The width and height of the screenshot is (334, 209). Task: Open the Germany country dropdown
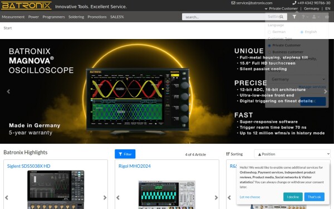coord(297,79)
